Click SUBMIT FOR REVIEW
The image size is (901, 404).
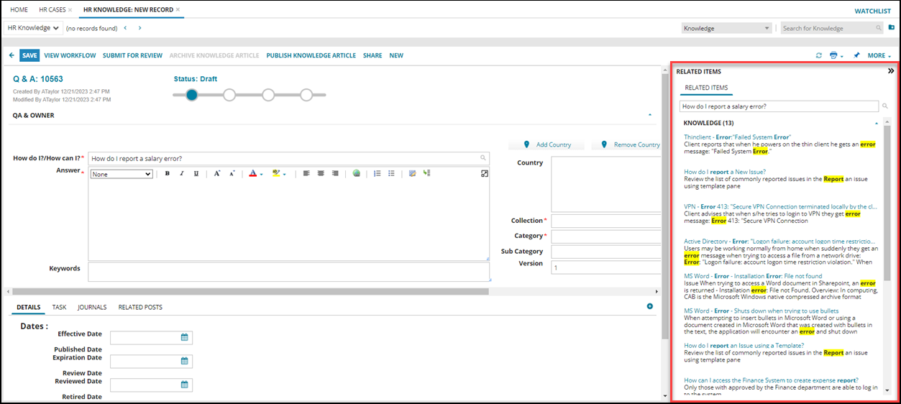click(x=132, y=55)
